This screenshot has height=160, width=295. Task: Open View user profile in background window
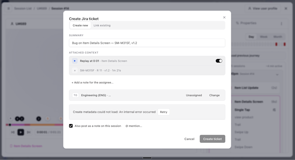click(263, 8)
